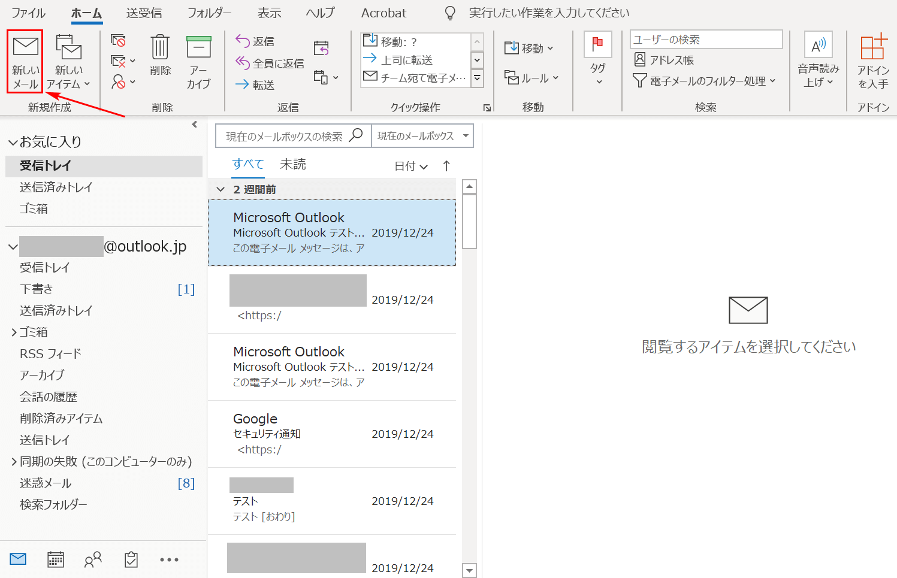The height and width of the screenshot is (578, 897).
Task: Click the meeting reply calendar icon
Action: 321,48
